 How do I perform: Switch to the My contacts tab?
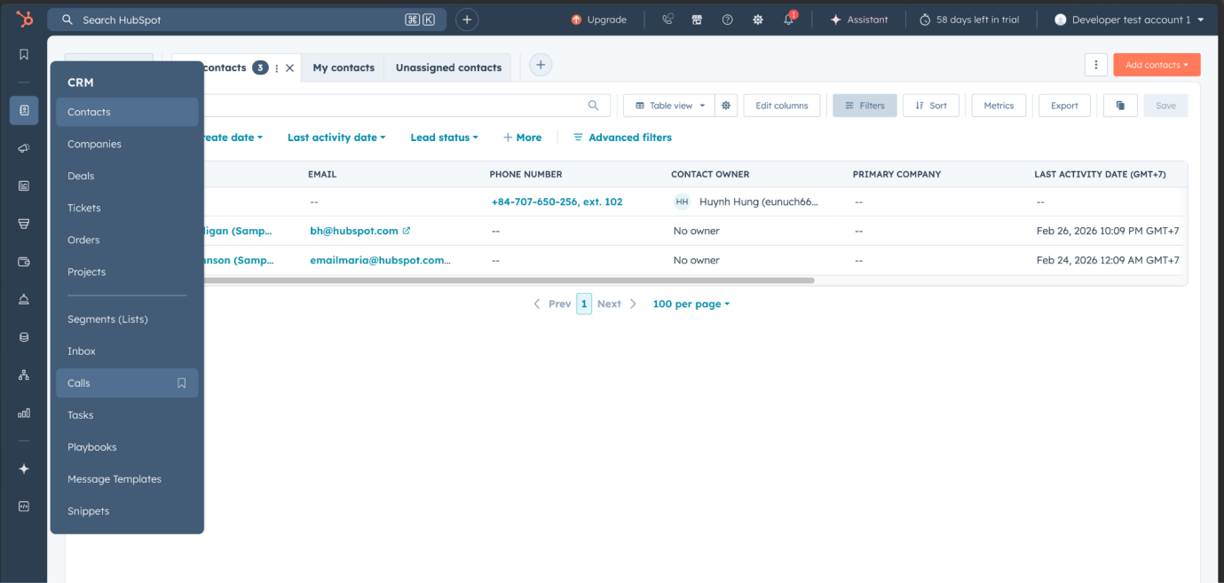click(344, 67)
